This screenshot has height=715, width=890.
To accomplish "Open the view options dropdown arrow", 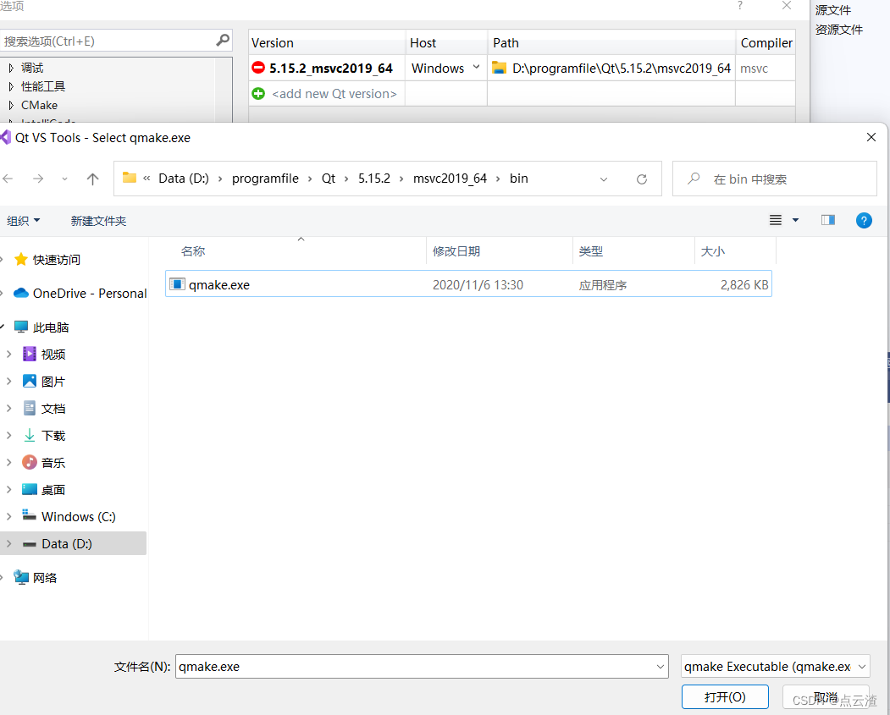I will [x=795, y=220].
